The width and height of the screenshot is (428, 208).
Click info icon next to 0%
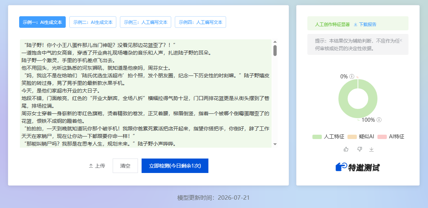click(352, 77)
